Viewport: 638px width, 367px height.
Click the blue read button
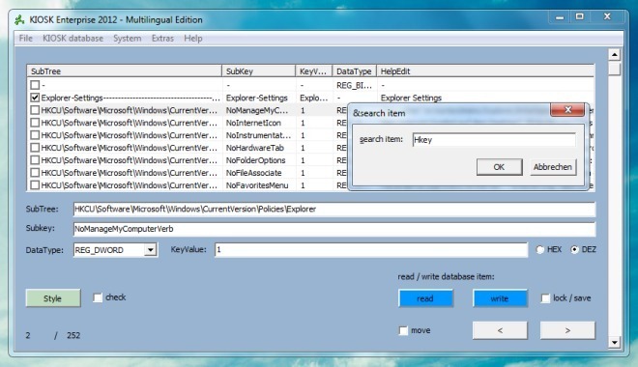tap(425, 298)
